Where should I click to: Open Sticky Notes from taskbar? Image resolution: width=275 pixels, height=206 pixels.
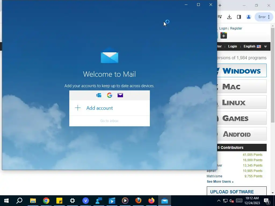tap(59, 201)
